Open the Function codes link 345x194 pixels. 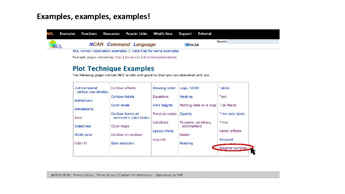point(165,114)
